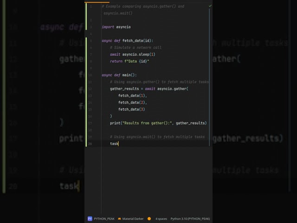Change the 4 spaces indent setting
Screen dimensions: 297x223
tap(161, 218)
